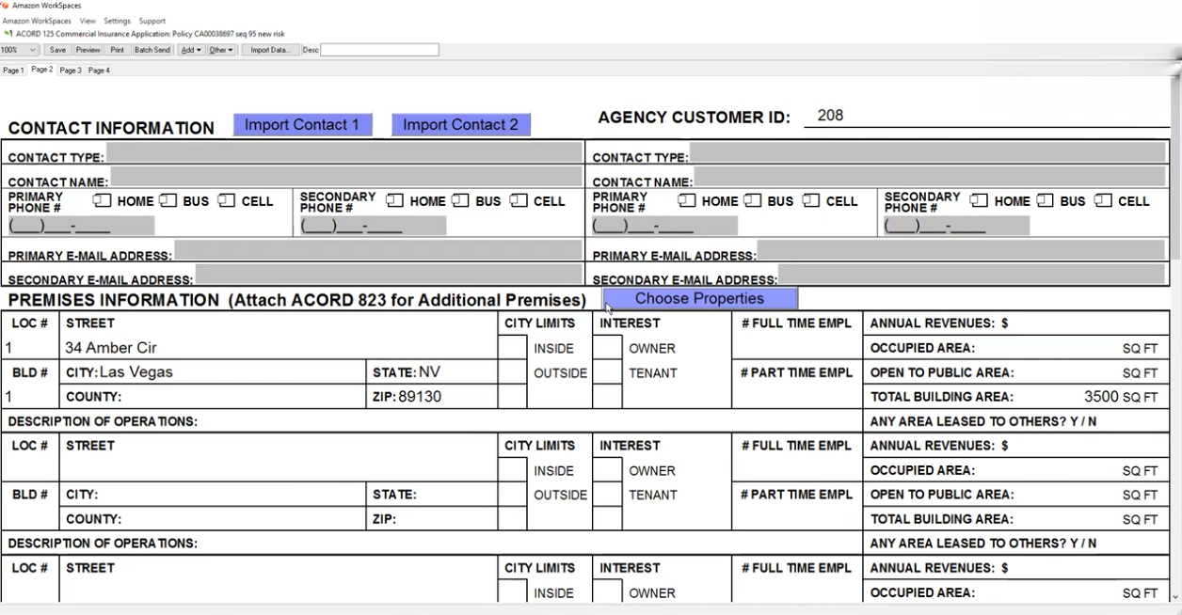
Task: Click the Desc text field in toolbar
Action: pyautogui.click(x=379, y=50)
